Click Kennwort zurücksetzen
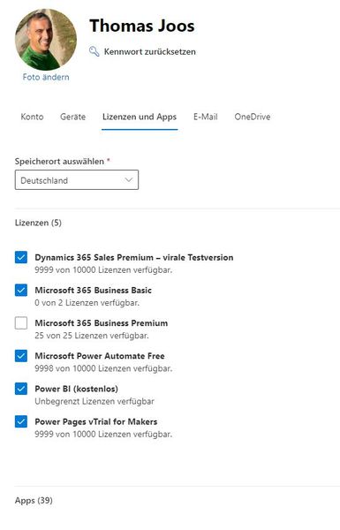 [x=150, y=52]
